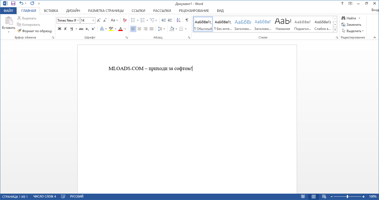Collapse the ribbon with arrow
The height and width of the screenshot is (200, 379).
pyautogui.click(x=375, y=37)
